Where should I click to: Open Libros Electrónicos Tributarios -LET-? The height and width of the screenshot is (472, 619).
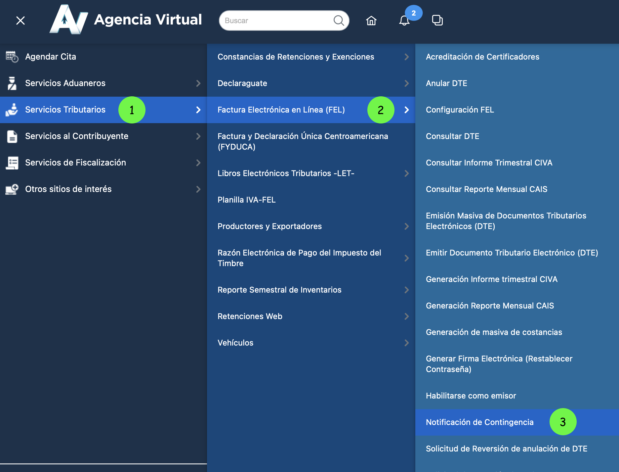point(311,173)
